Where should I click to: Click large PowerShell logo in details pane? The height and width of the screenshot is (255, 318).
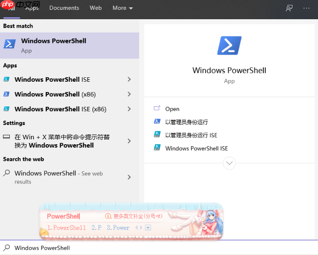point(230,45)
